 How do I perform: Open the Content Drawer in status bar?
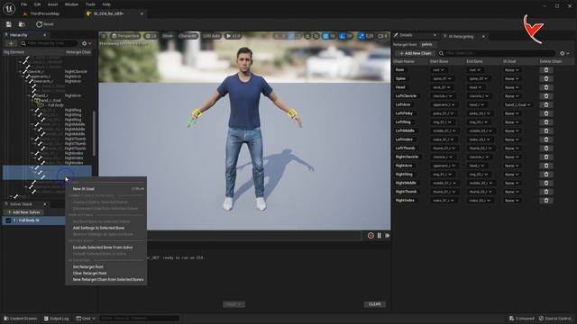coord(21,319)
